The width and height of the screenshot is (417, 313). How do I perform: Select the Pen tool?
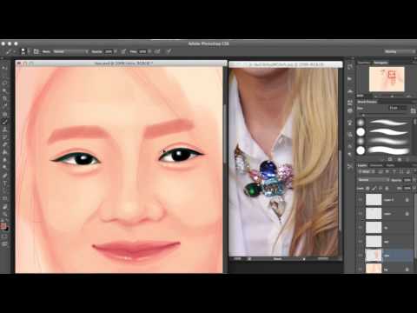pos(4,176)
